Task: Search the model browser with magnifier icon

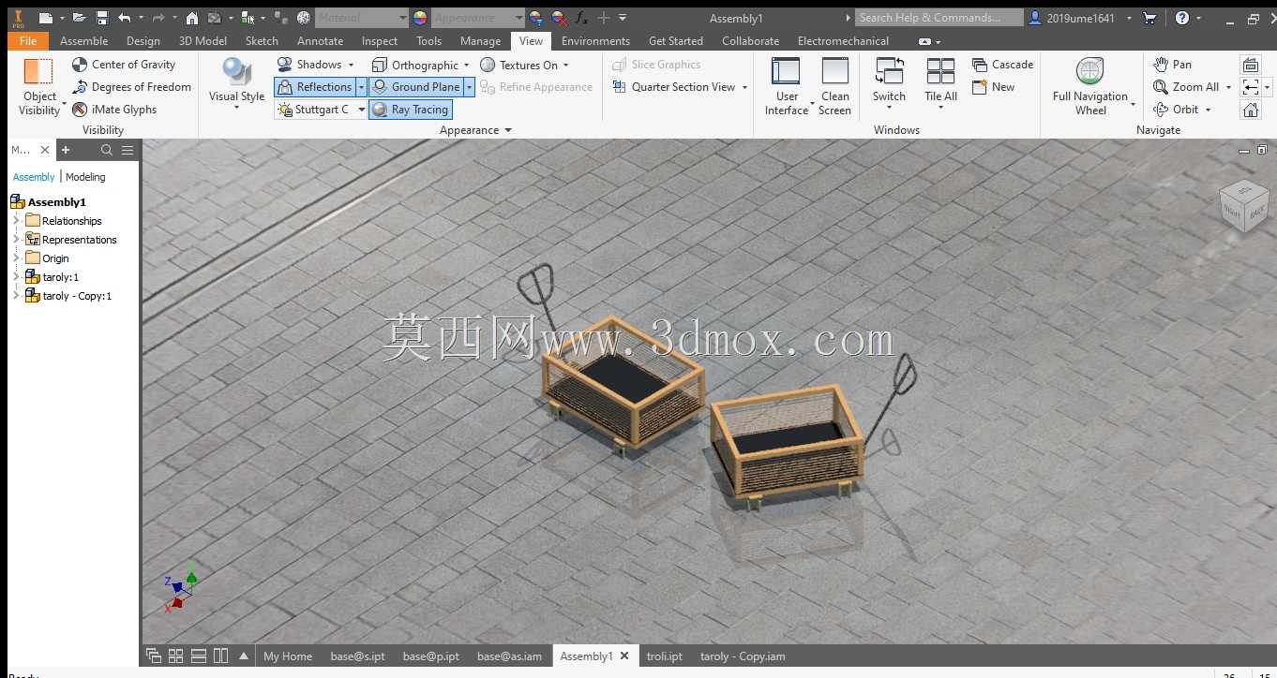Action: tap(107, 150)
